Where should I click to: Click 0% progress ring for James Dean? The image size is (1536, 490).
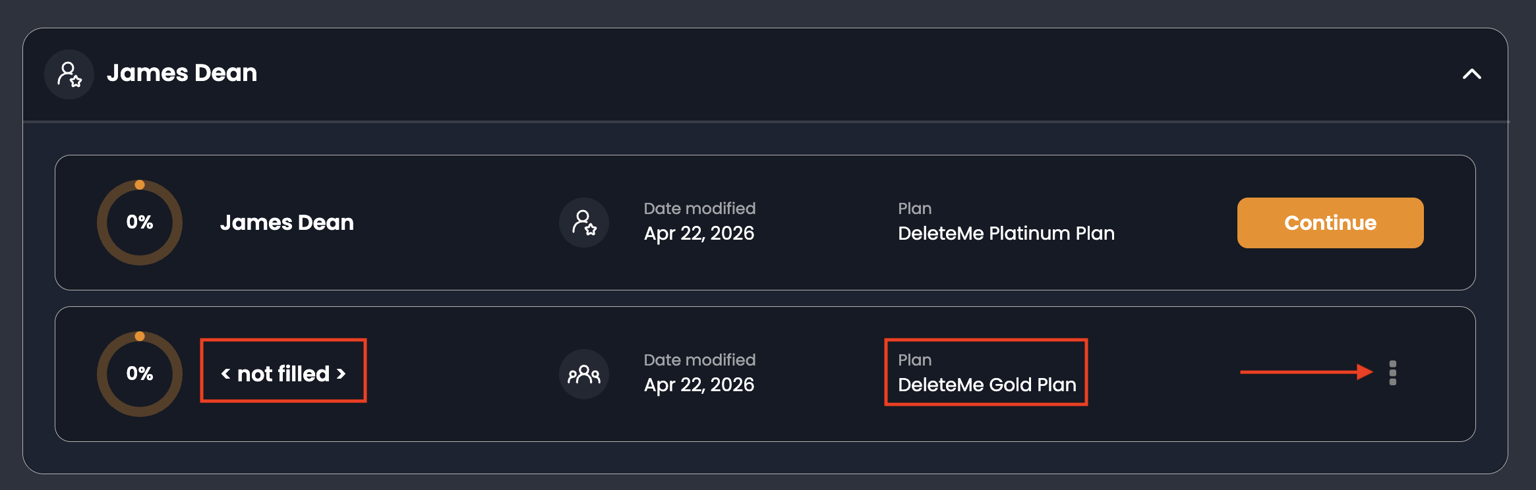pyautogui.click(x=140, y=223)
